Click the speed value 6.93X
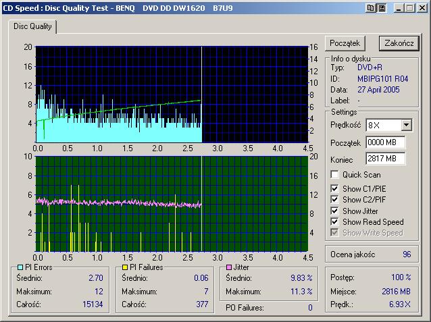The height and width of the screenshot is (322, 431). coord(400,304)
